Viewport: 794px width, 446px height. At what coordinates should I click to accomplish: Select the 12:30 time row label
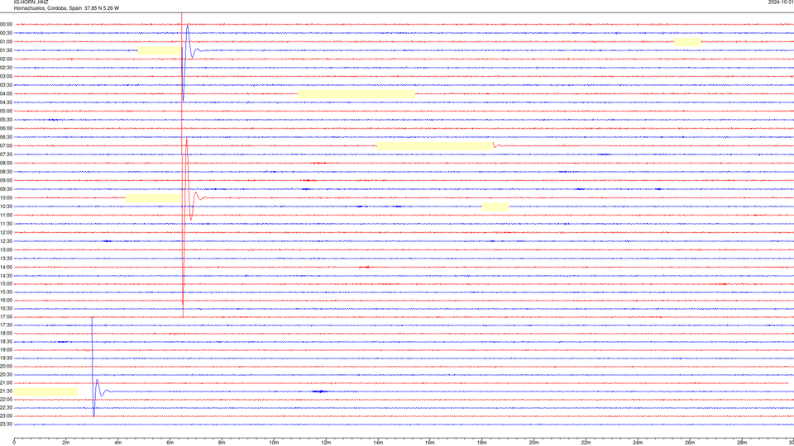click(x=6, y=241)
